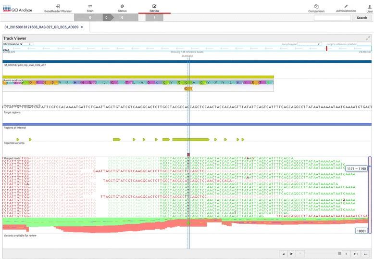Click the Mapped reads track label
374x259 pixels.
(x=12, y=158)
